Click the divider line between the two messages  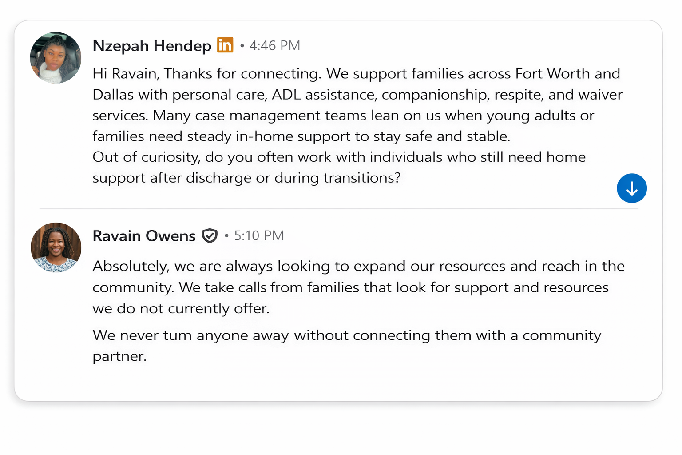click(x=338, y=208)
